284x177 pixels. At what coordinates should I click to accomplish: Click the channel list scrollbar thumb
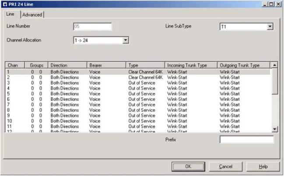(x=274, y=81)
